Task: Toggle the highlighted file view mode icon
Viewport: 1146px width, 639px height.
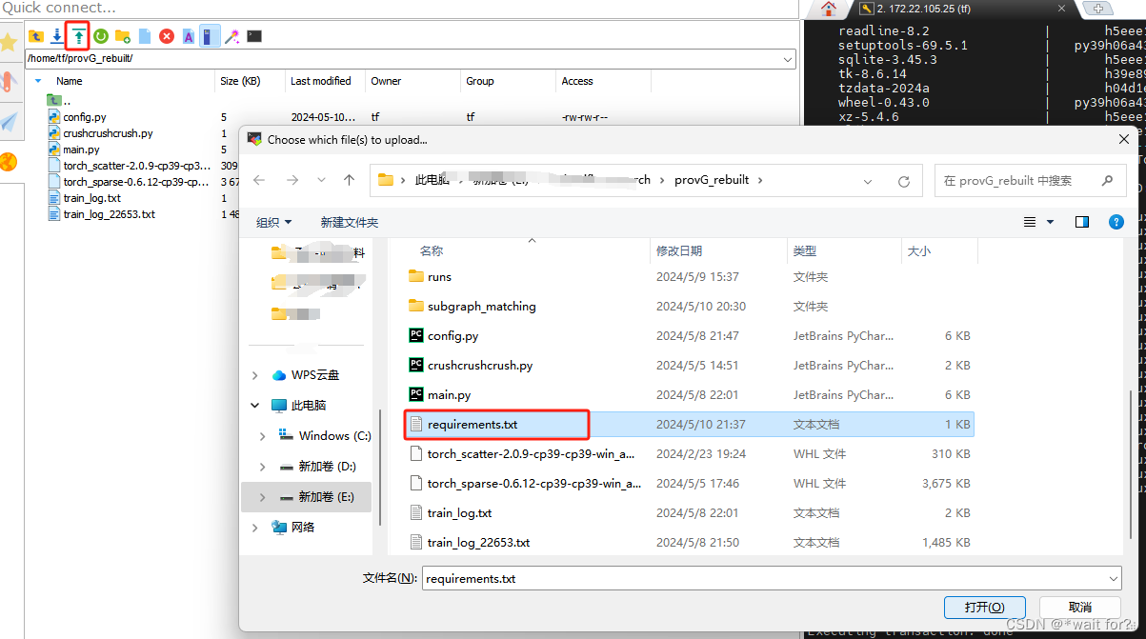Action: [211, 35]
